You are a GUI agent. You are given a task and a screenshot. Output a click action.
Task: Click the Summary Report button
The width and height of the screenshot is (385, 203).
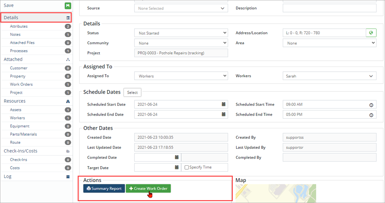coord(104,189)
